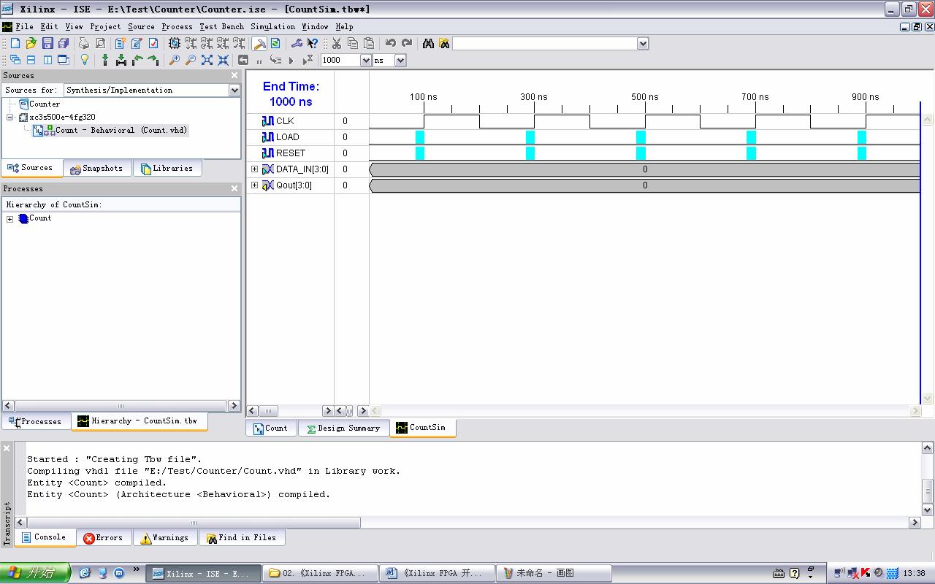The height and width of the screenshot is (584, 935).
Task: Click the Zoom Out magnifier icon
Action: click(x=190, y=60)
